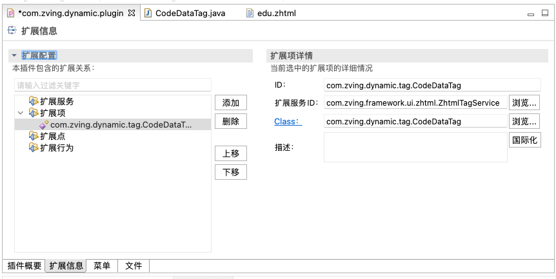The width and height of the screenshot is (556, 279).
Task: Open the Class: hyperlink
Action: (288, 121)
